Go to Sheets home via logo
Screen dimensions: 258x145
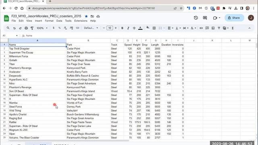6,18
